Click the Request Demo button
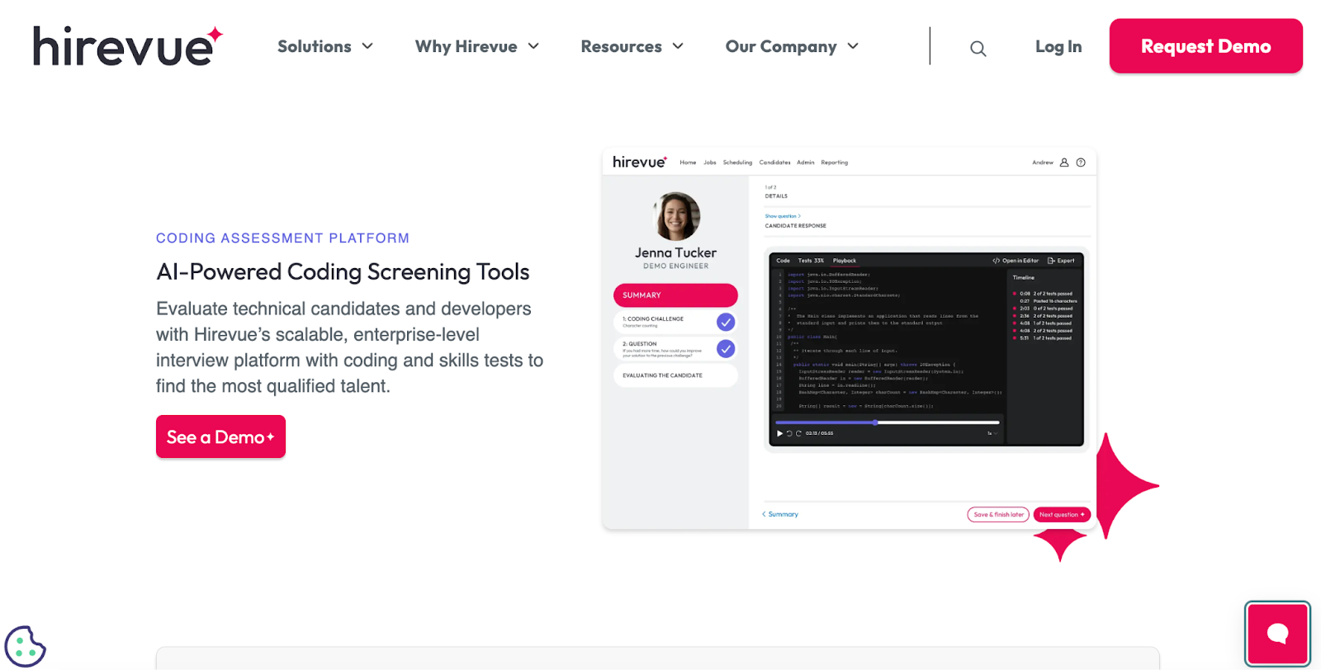This screenshot has height=670, width=1321. click(x=1205, y=46)
